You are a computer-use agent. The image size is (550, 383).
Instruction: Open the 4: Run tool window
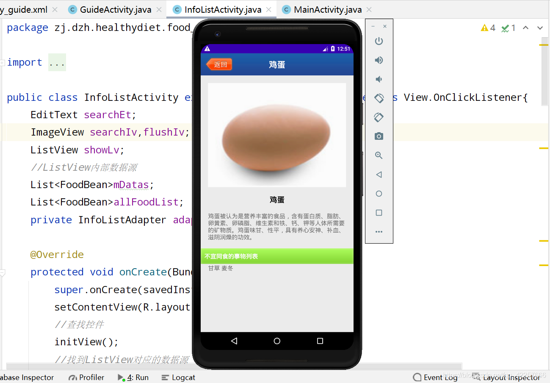click(x=133, y=377)
